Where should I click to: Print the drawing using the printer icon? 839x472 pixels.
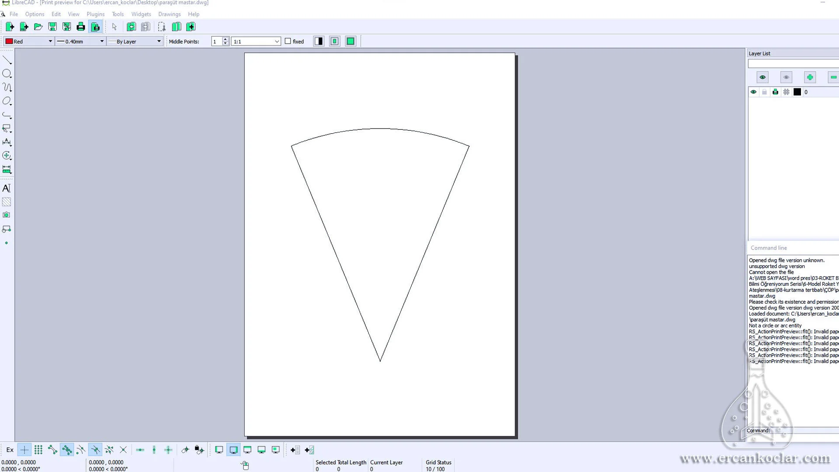[x=81, y=27]
